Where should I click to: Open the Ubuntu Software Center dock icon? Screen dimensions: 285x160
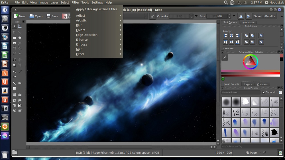pos(5,73)
